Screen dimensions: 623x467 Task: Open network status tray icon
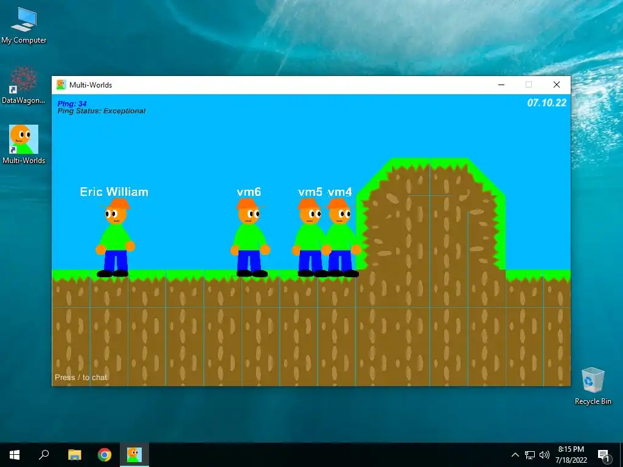pos(530,455)
